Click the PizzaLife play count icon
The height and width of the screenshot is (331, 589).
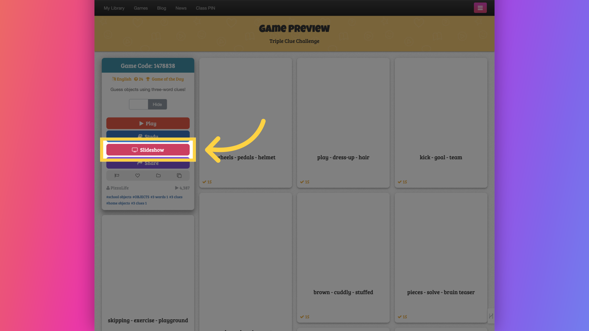click(x=177, y=188)
